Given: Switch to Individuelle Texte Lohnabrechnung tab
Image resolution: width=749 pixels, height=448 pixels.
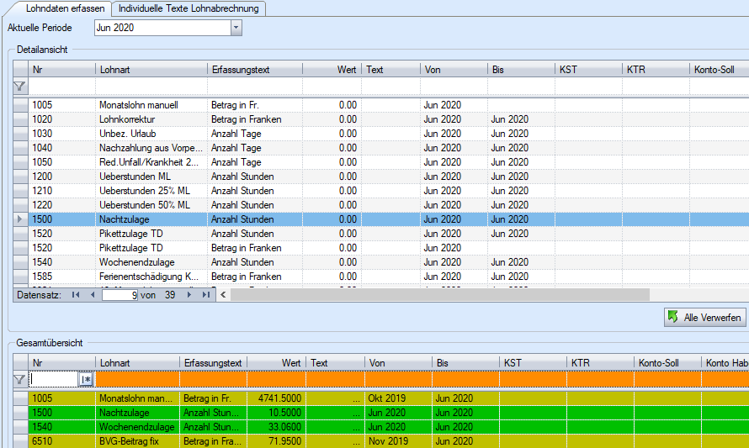Looking at the screenshot, I should pos(189,8).
